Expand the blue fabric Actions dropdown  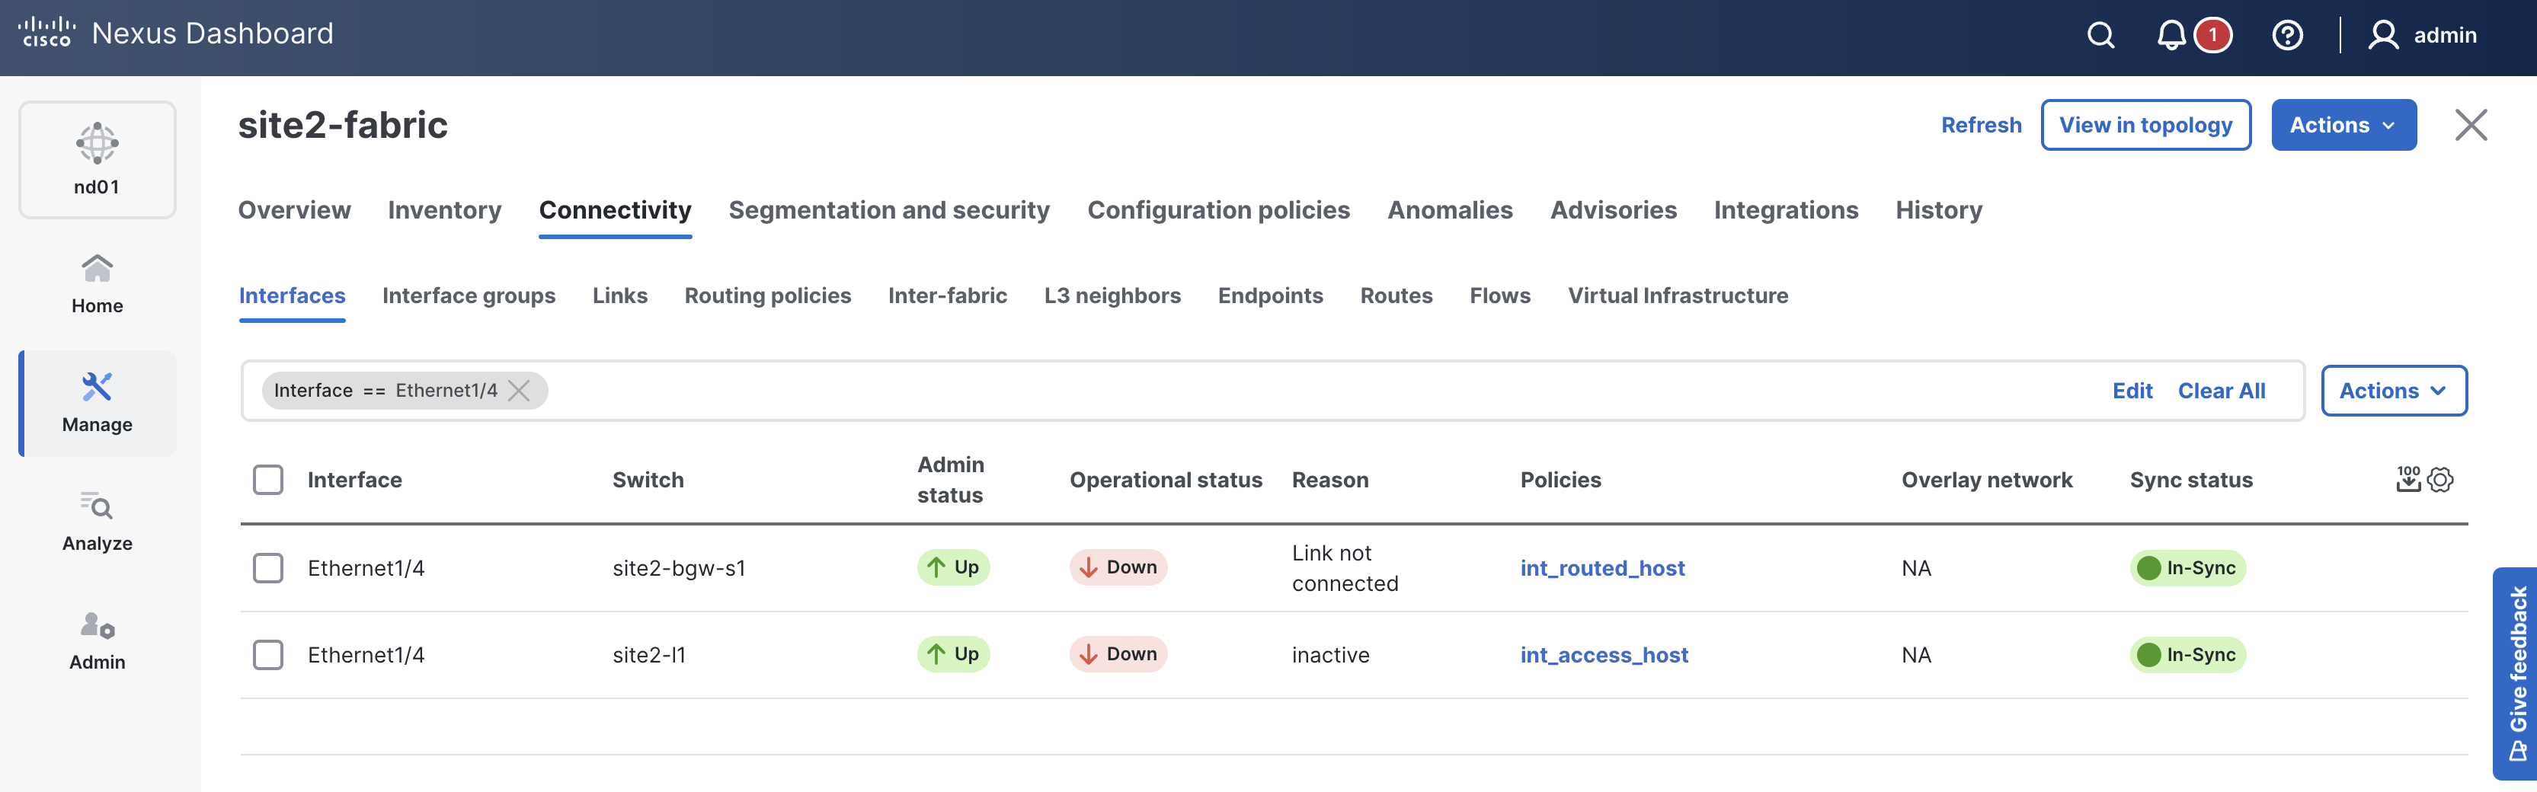pos(2343,125)
